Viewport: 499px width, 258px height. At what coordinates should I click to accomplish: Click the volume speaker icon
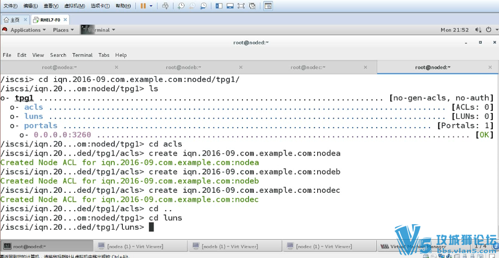tap(478, 30)
